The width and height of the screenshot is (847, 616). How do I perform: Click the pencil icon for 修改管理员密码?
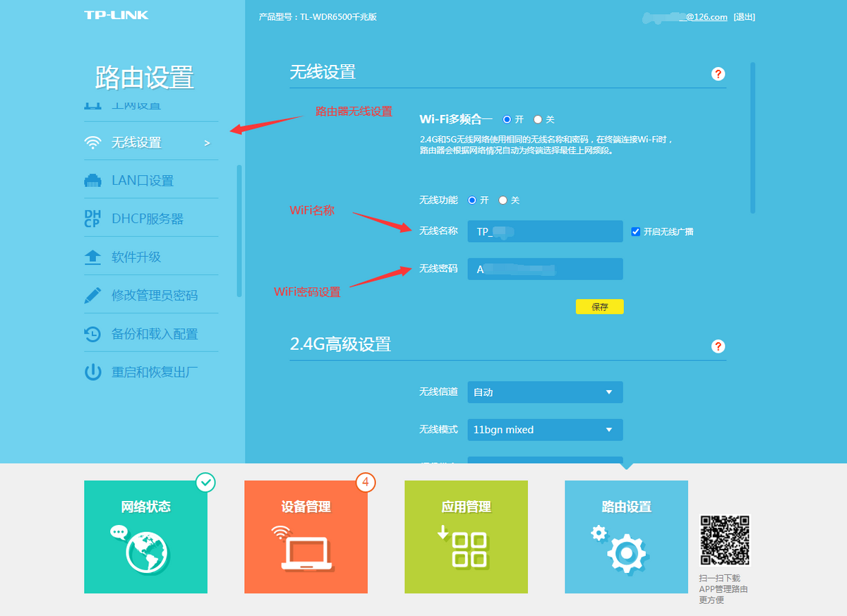[92, 296]
